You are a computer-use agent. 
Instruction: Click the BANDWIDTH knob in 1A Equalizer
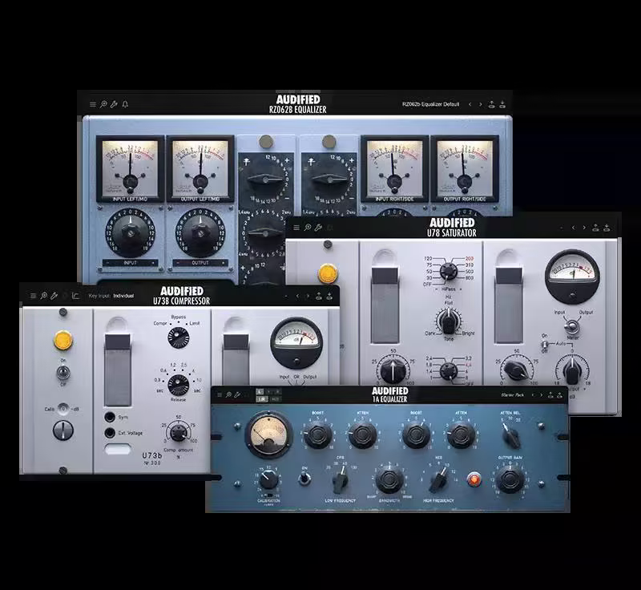coord(390,480)
